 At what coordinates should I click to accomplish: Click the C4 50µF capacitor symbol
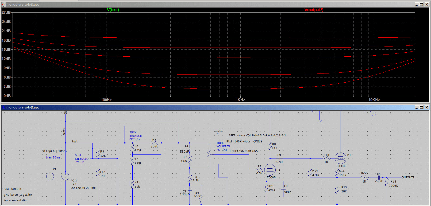(283, 189)
